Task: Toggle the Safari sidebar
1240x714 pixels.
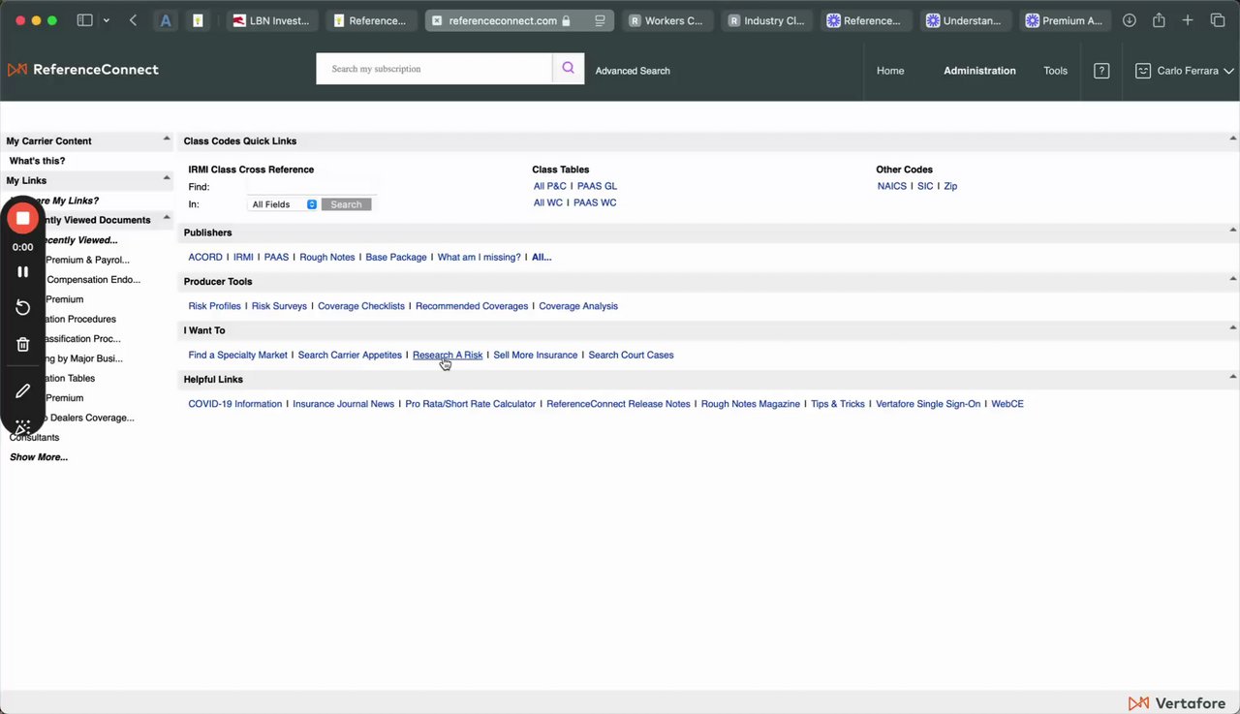Action: [x=84, y=20]
